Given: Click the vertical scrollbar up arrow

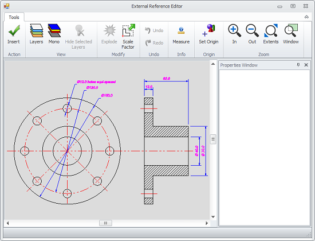Looking at the screenshot, I should click(x=213, y=64).
